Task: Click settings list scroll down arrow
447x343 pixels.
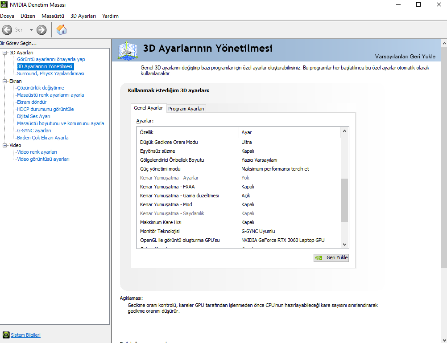Action: 345,244
